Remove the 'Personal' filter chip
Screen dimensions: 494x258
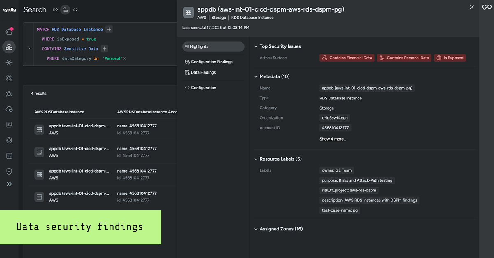(124, 58)
